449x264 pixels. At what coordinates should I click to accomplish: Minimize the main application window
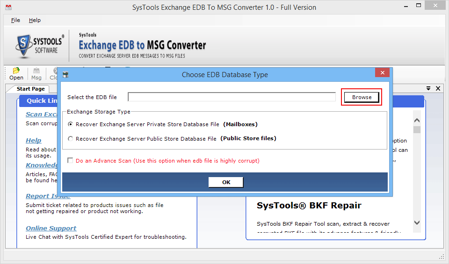coord(406,6)
